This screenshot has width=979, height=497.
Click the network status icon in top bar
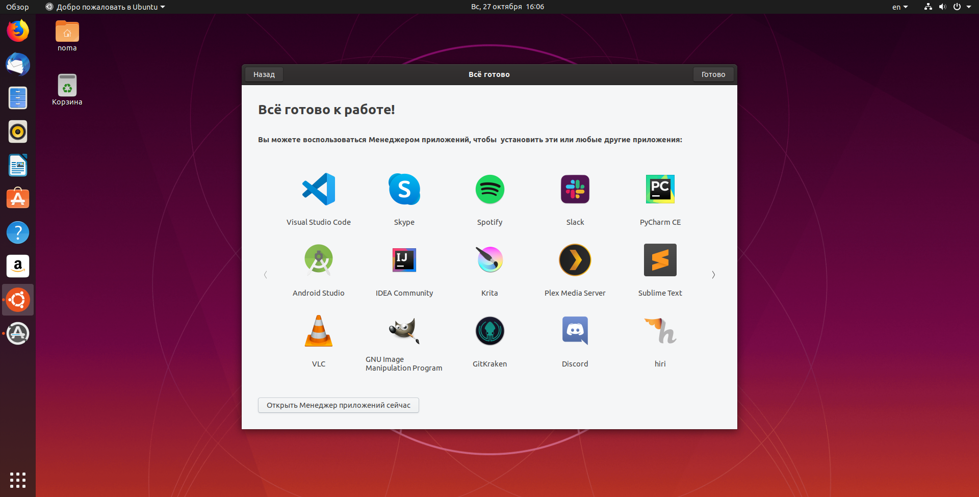coord(928,7)
